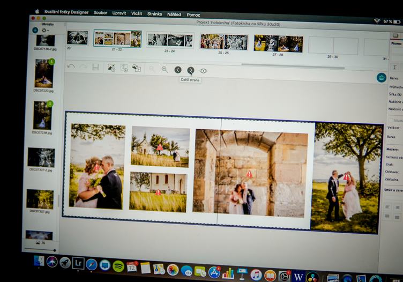
Task: Select the dancing couple under tree photo
Action: (346, 178)
